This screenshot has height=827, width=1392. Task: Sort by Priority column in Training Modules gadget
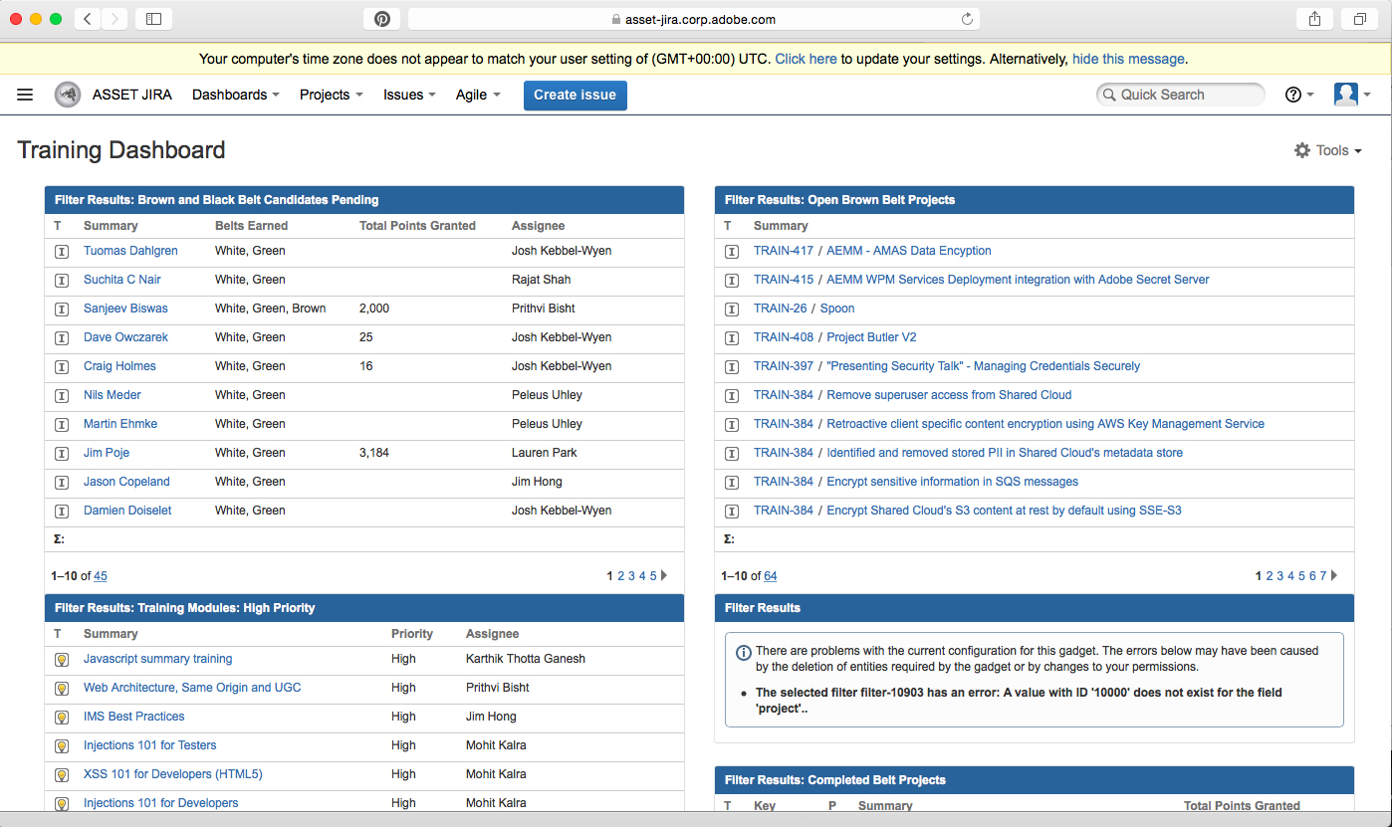tap(412, 634)
